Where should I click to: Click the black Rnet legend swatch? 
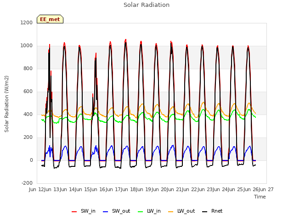(x=205, y=212)
